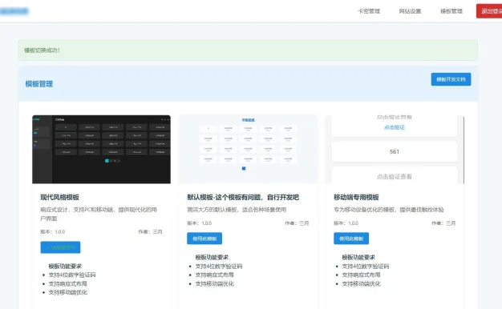Image resolution: width=502 pixels, height=309 pixels.
Task: Click 点击验证 link in the mobile preview
Action: [395, 127]
